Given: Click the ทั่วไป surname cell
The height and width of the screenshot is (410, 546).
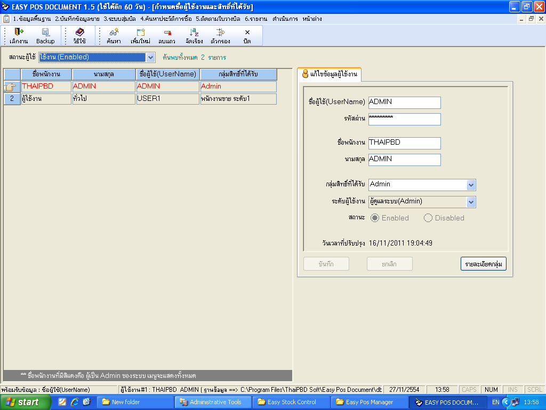Looking at the screenshot, I should point(104,99).
